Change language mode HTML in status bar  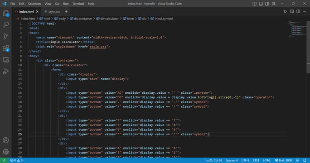[267, 160]
